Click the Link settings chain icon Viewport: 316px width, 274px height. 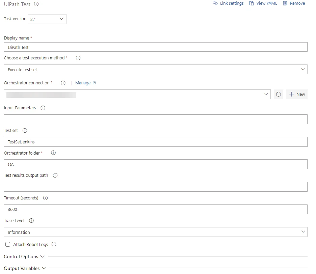(x=215, y=3)
